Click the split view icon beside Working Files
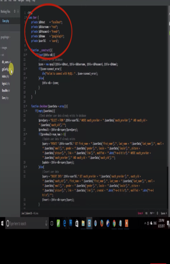170x264 pixels. click(18, 11)
